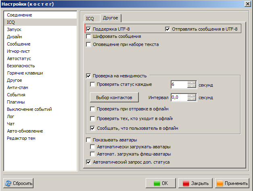Uncheck Автоматический запрос доп. статуса
253x191 pixels.
(x=88, y=162)
